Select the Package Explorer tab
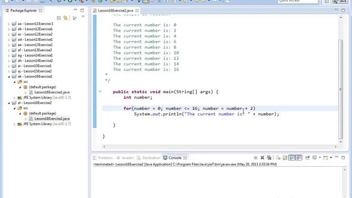The height and width of the screenshot is (198, 352). (23, 10)
